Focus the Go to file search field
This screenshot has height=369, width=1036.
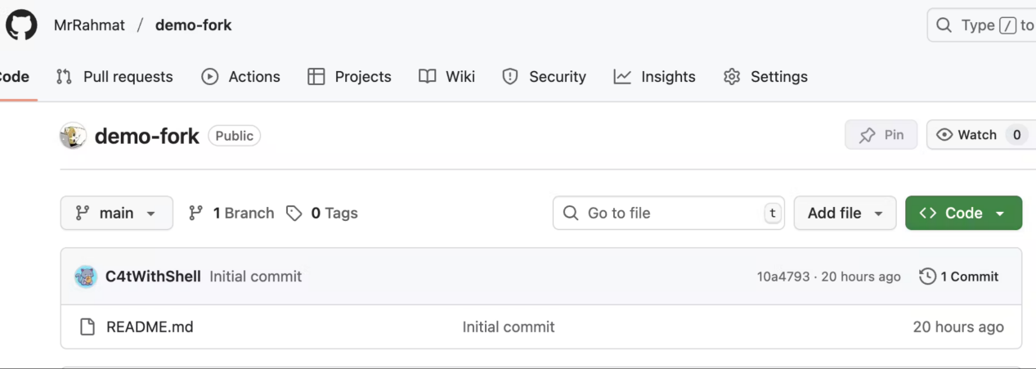(x=670, y=213)
